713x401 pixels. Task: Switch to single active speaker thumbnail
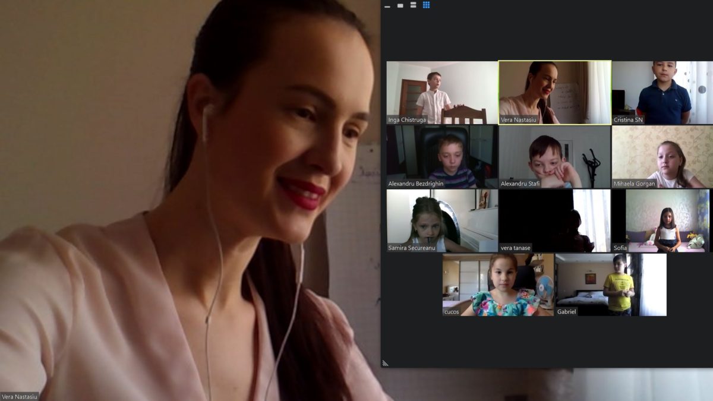point(400,5)
